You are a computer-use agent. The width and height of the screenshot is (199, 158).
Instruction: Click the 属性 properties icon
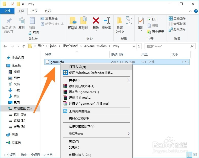(x=141, y=21)
